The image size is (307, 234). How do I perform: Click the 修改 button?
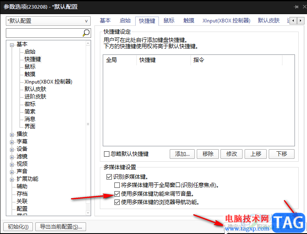[231, 154]
